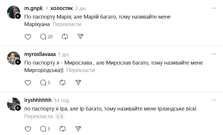
Task: Open the 1/2 thread indicator on iryshhhhhh post
Action: tap(60, 116)
